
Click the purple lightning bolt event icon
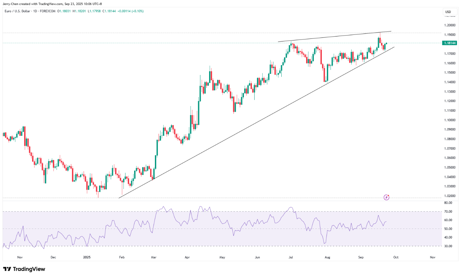point(386,197)
